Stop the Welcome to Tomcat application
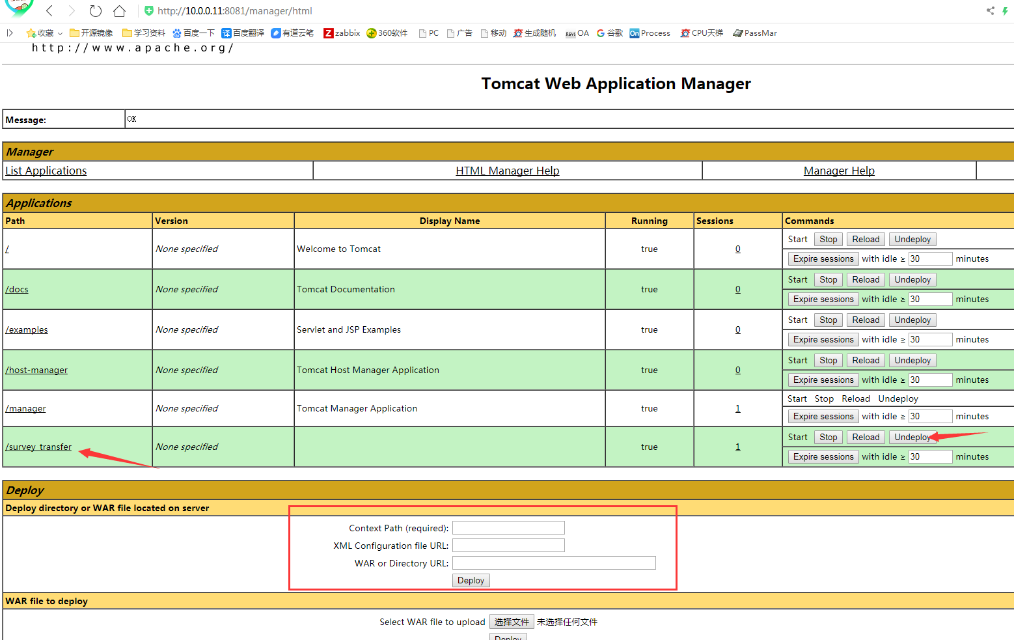 click(828, 239)
